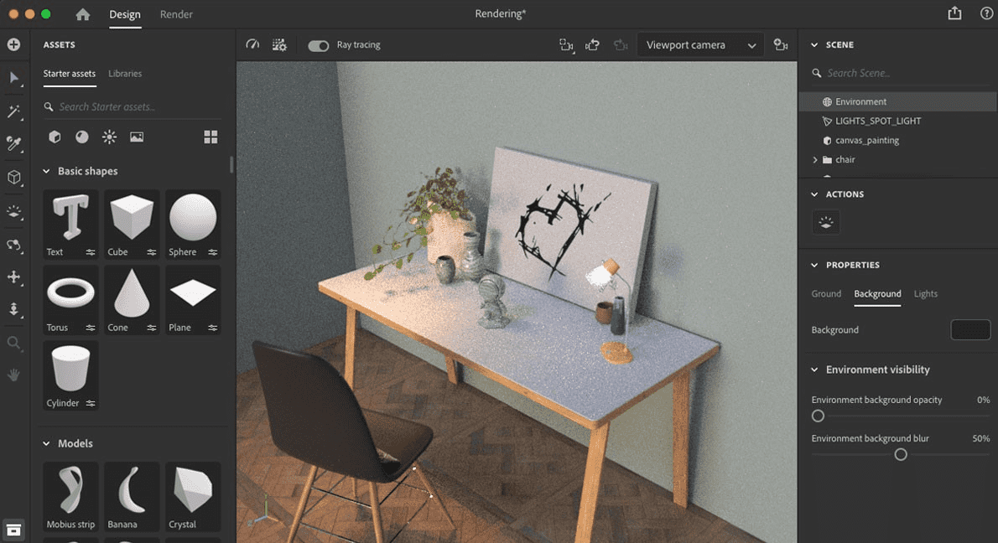Viewport: 998px width, 543px height.
Task: Open Cylinder shape options sliders
Action: coord(91,403)
